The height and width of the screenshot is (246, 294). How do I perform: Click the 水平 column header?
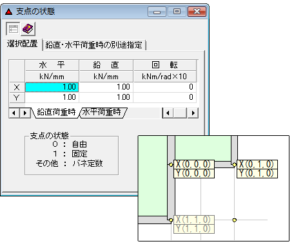52,65
